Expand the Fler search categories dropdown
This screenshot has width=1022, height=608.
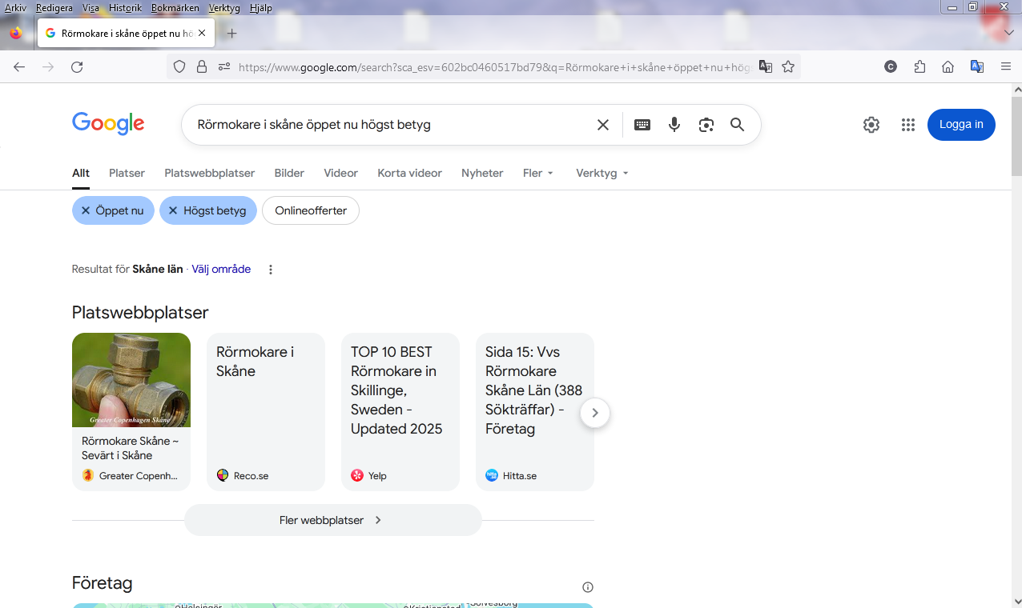[537, 173]
